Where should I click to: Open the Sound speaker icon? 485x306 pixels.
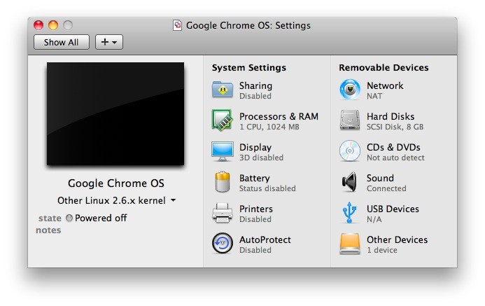tap(349, 182)
